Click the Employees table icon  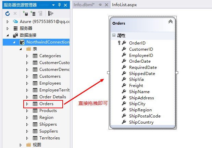pos(35,83)
